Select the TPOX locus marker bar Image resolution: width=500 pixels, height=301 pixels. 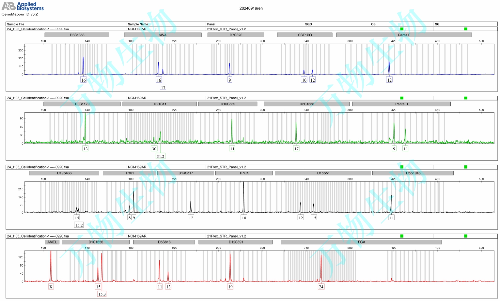click(x=244, y=173)
